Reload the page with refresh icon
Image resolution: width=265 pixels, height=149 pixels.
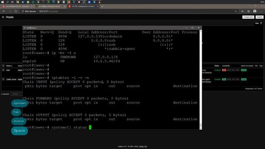16,11
